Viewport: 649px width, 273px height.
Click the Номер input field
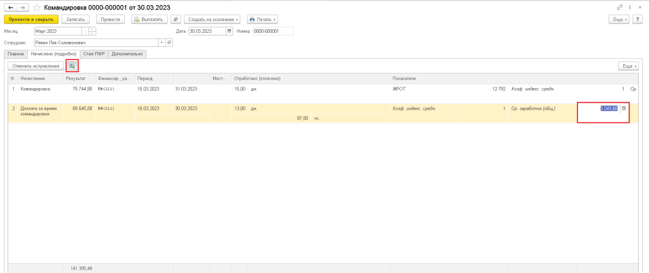(x=273, y=31)
